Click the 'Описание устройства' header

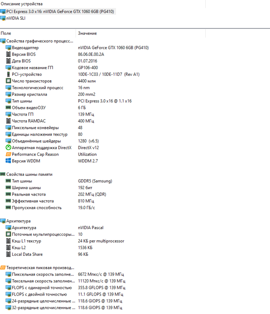coord(21,4)
